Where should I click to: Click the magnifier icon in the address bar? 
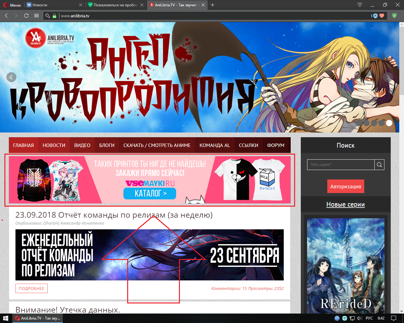click(48, 15)
